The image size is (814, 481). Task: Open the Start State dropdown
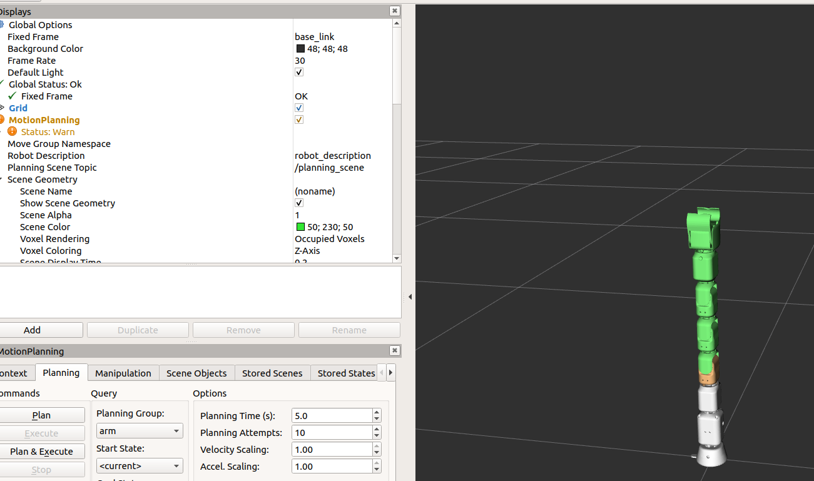[x=139, y=465]
